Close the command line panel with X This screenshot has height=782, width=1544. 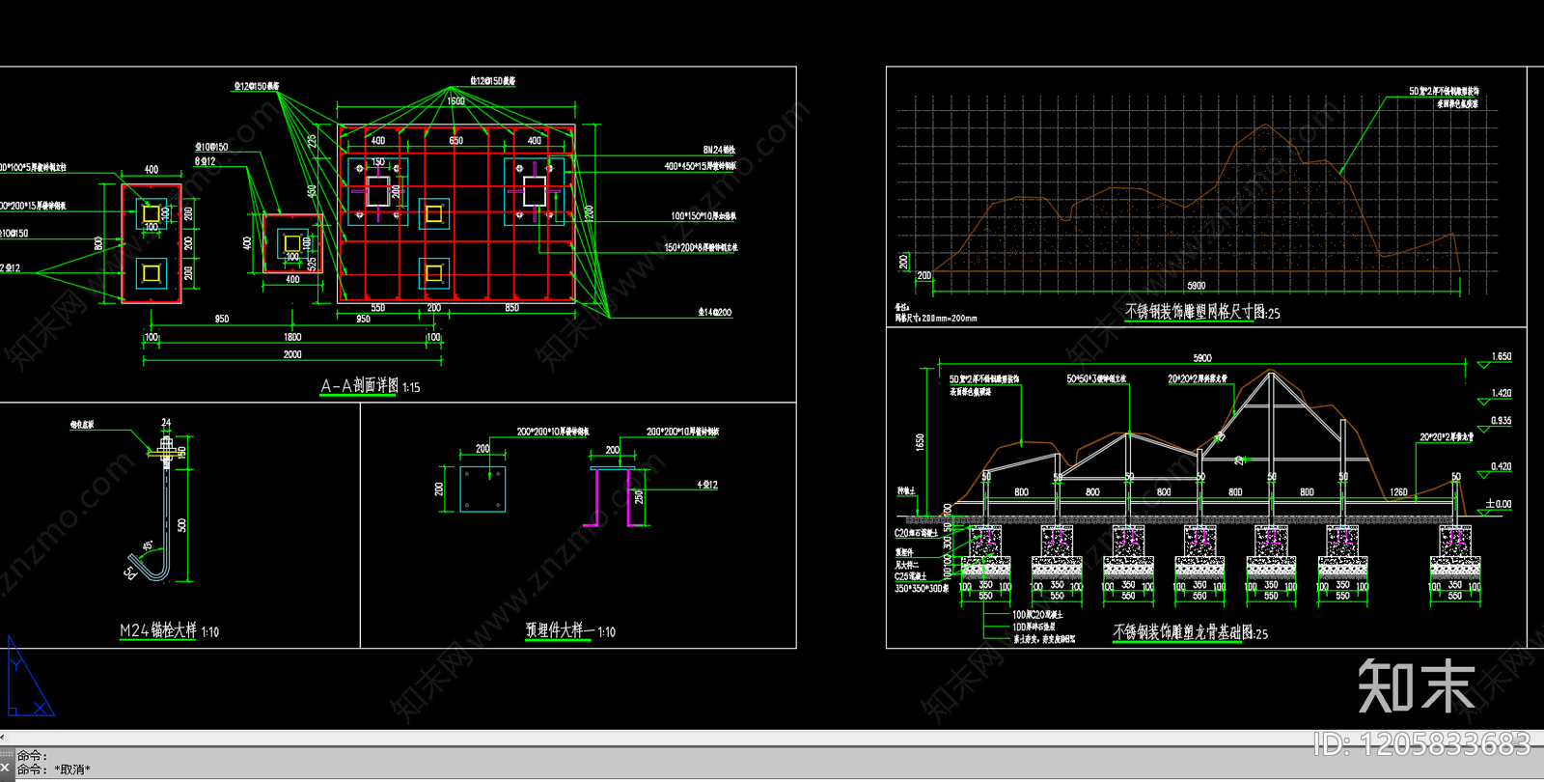(6, 768)
